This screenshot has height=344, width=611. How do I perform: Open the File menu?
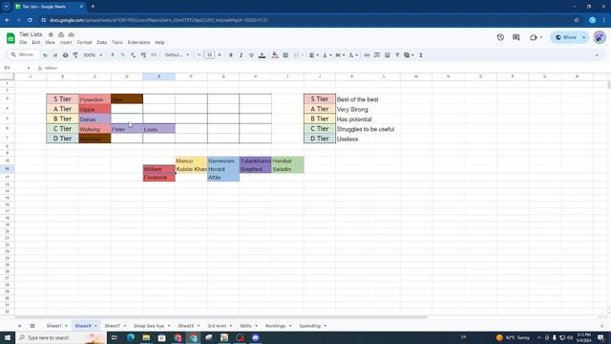click(23, 42)
